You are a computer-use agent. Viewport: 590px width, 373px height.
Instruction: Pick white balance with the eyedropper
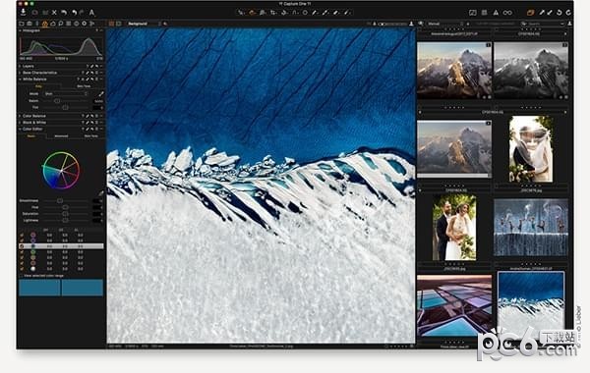(101, 93)
